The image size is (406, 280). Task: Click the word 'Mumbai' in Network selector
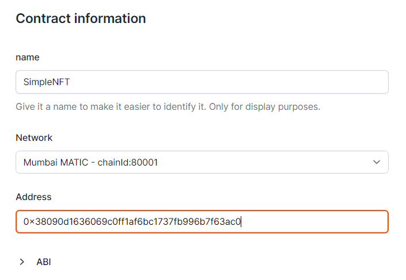point(40,163)
